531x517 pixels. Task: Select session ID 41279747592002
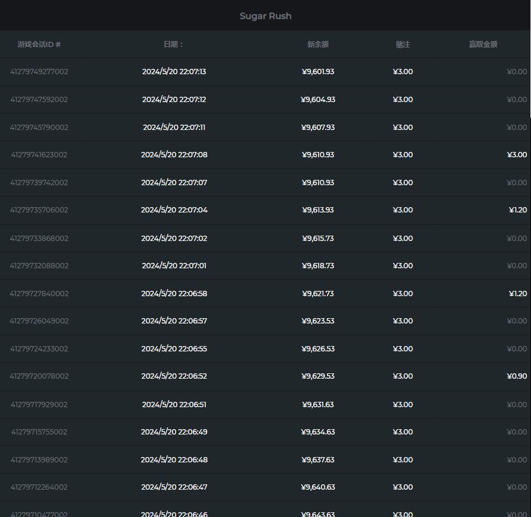click(39, 99)
